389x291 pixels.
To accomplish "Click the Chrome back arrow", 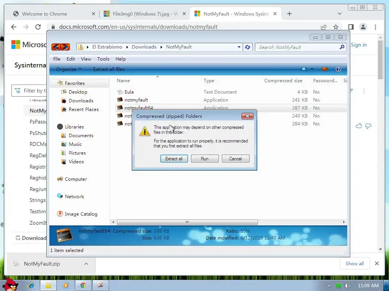I will [14, 27].
